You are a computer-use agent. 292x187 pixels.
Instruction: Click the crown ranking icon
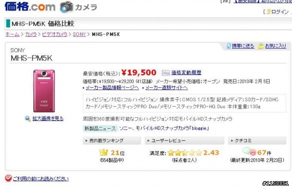tap(104, 152)
